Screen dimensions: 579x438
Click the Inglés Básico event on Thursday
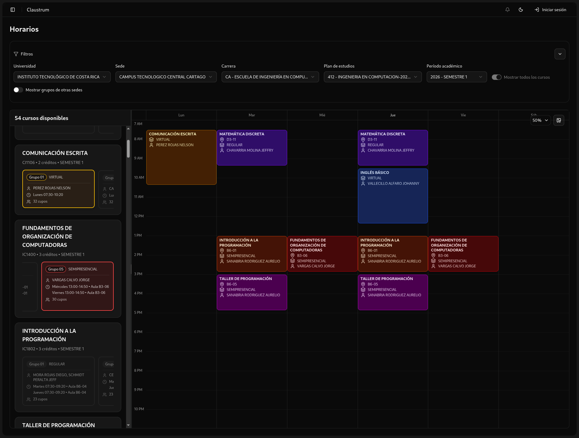(x=393, y=196)
